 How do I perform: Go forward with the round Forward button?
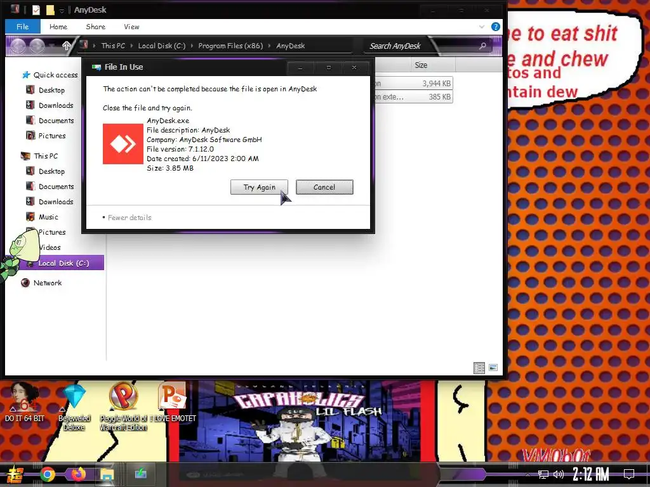(36, 46)
